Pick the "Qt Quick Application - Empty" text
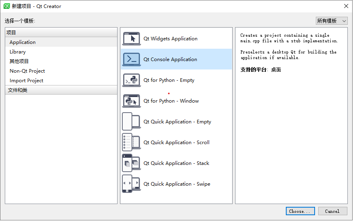The image size is (353, 222). click(177, 122)
